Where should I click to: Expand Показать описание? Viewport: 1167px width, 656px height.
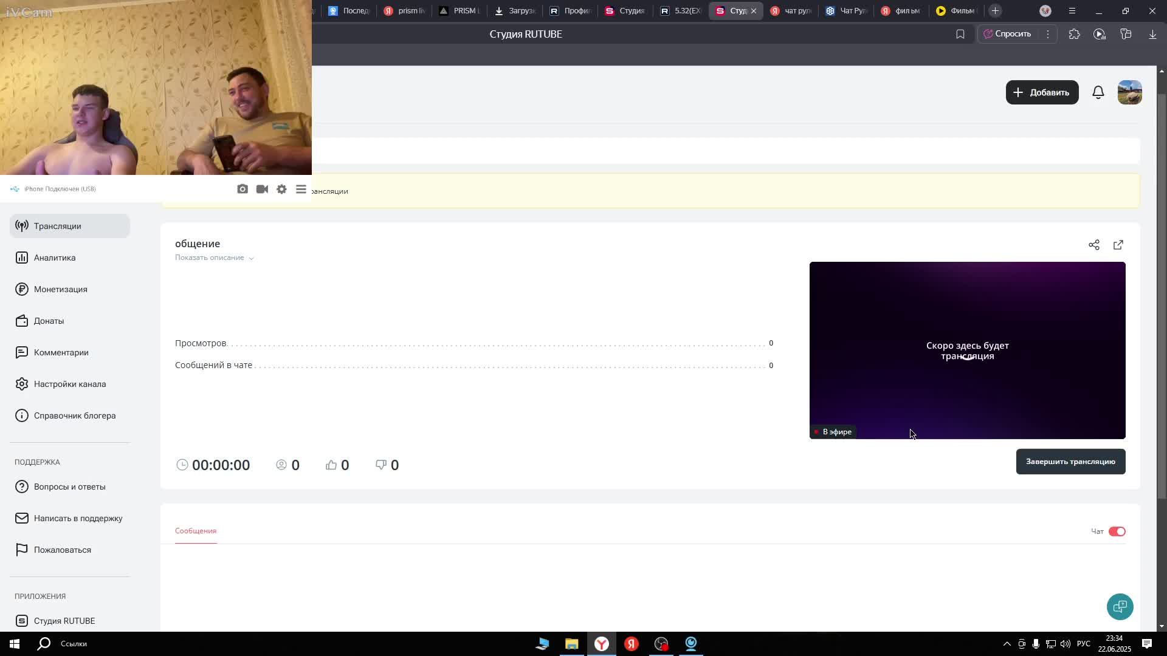pyautogui.click(x=214, y=258)
